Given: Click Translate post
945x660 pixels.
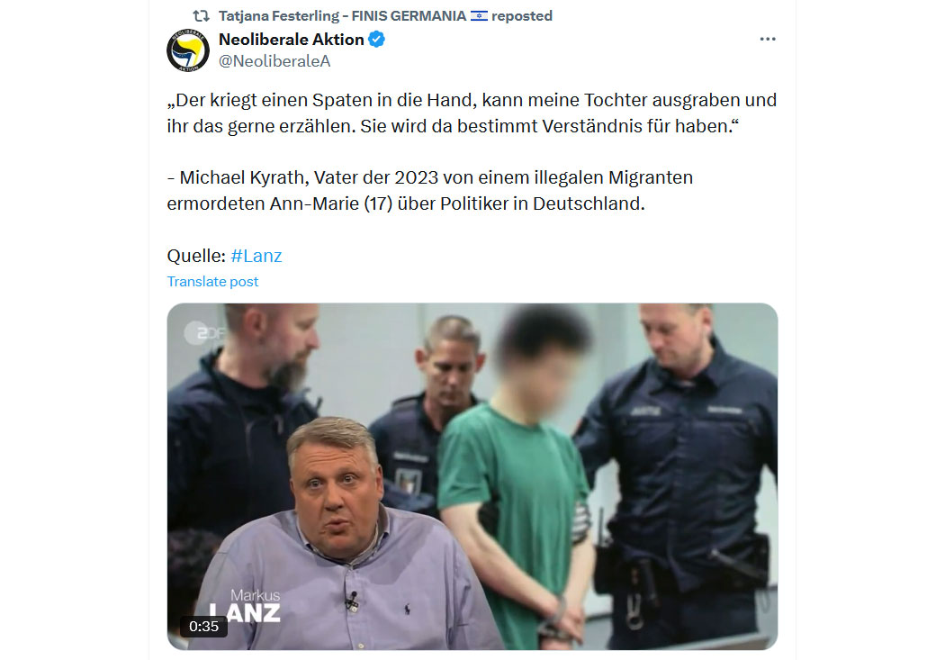Looking at the screenshot, I should pyautogui.click(x=212, y=282).
